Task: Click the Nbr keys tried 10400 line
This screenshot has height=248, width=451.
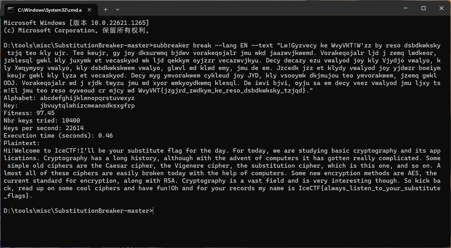Action: point(42,121)
